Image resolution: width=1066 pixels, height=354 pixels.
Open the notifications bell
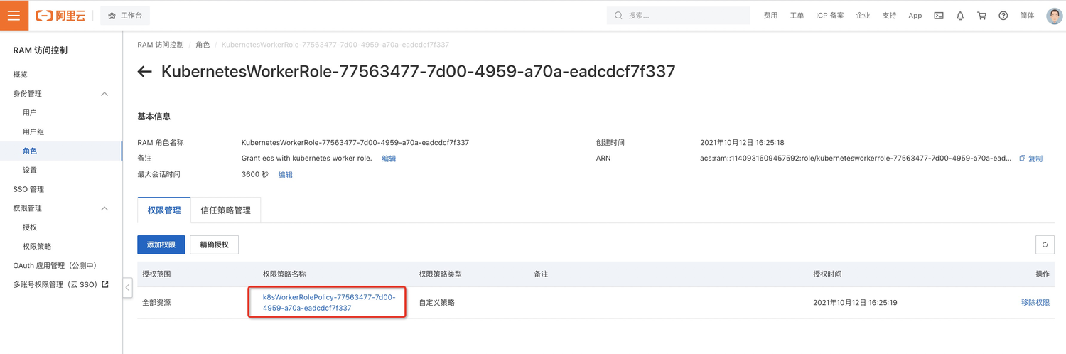click(x=960, y=16)
